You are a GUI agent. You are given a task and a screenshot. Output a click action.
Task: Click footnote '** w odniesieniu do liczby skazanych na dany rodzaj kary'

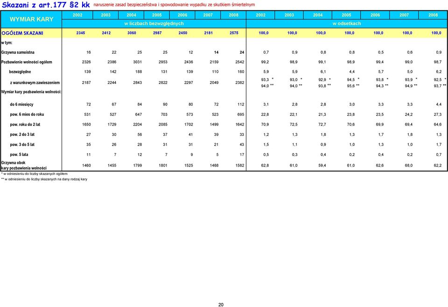coord(44,179)
